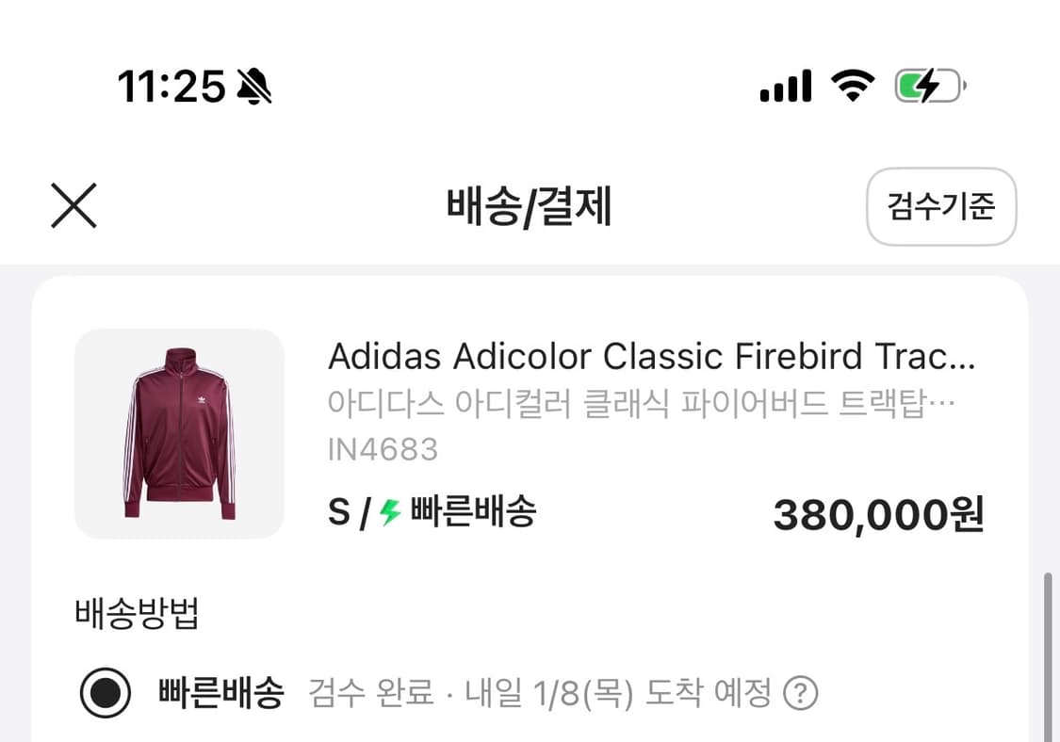This screenshot has height=742, width=1060.
Task: Toggle the filled delivery method selector circle
Action: pos(105,691)
